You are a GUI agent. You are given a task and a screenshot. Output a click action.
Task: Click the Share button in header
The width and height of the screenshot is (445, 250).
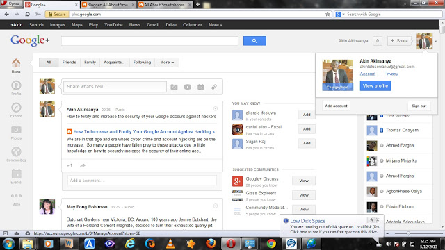399,41
